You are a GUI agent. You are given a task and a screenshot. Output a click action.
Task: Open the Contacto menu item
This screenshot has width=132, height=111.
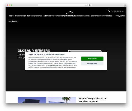13,21
